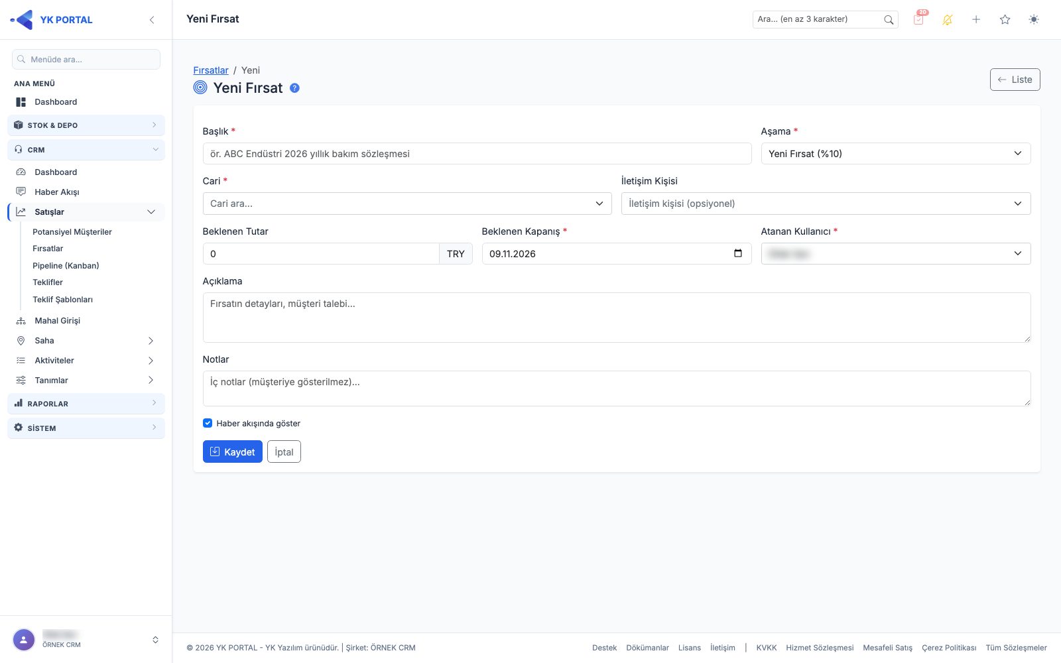Open help icon beside Yeni Fırsat title
Screen dimensions: 1061x663
coord(295,88)
